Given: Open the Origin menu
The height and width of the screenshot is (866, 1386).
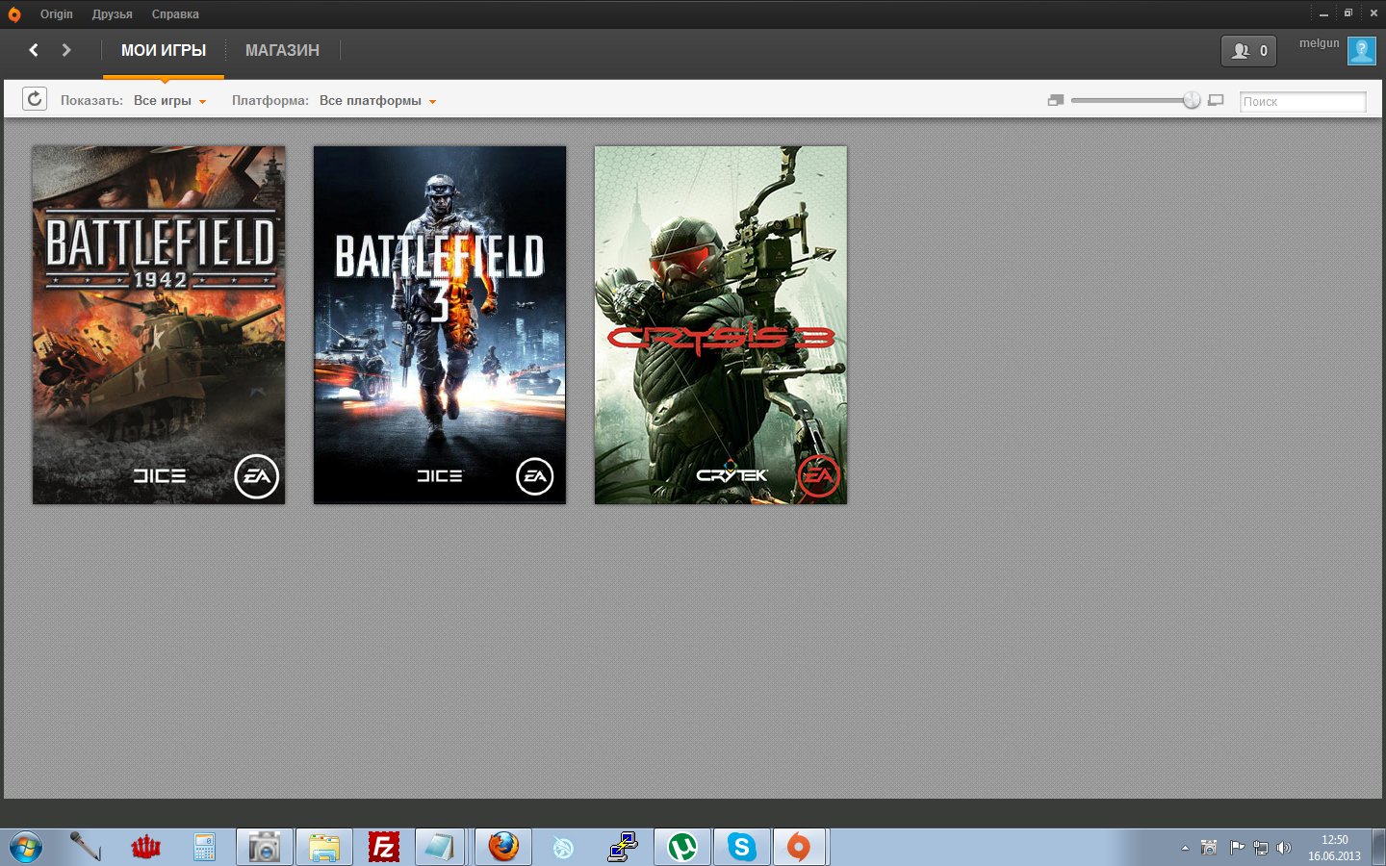Looking at the screenshot, I should (57, 14).
